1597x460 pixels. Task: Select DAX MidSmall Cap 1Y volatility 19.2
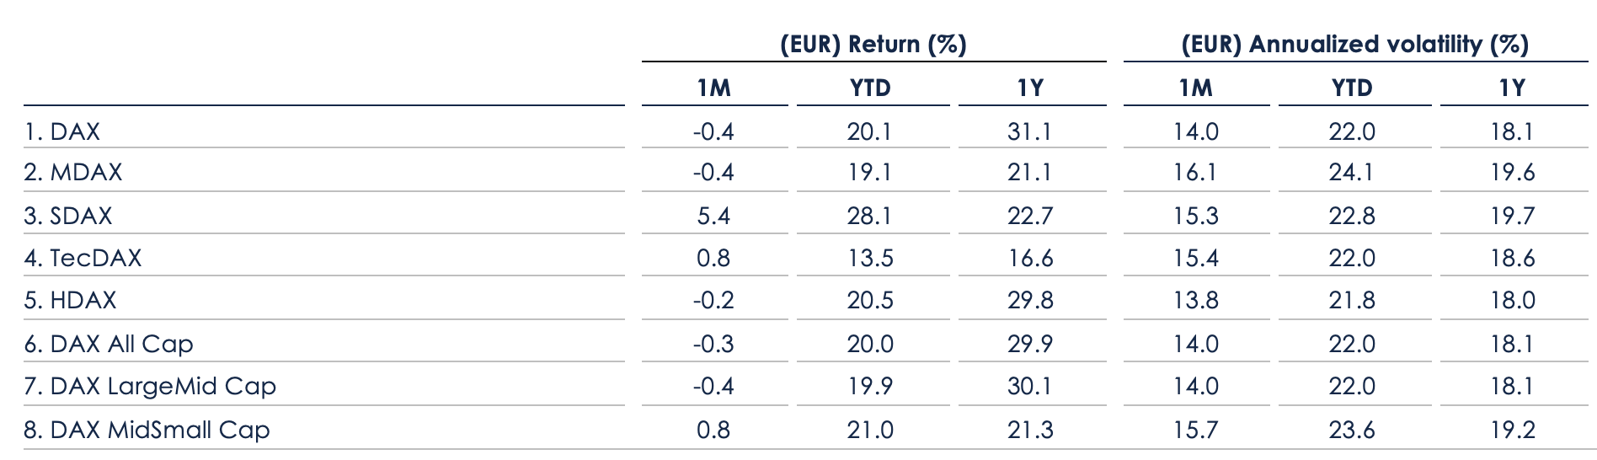[x=1513, y=430]
